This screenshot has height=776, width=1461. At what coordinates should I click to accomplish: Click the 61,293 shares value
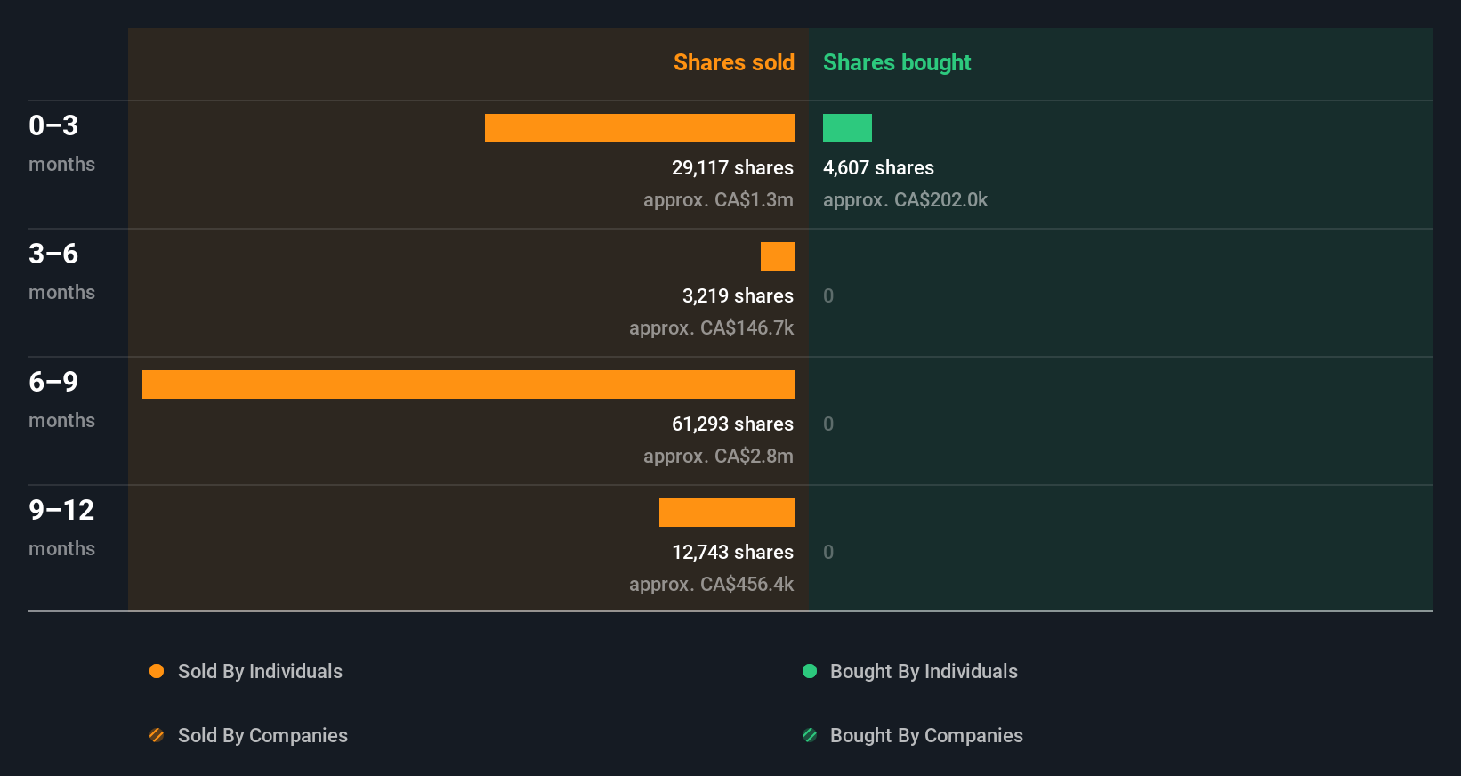coord(732,424)
